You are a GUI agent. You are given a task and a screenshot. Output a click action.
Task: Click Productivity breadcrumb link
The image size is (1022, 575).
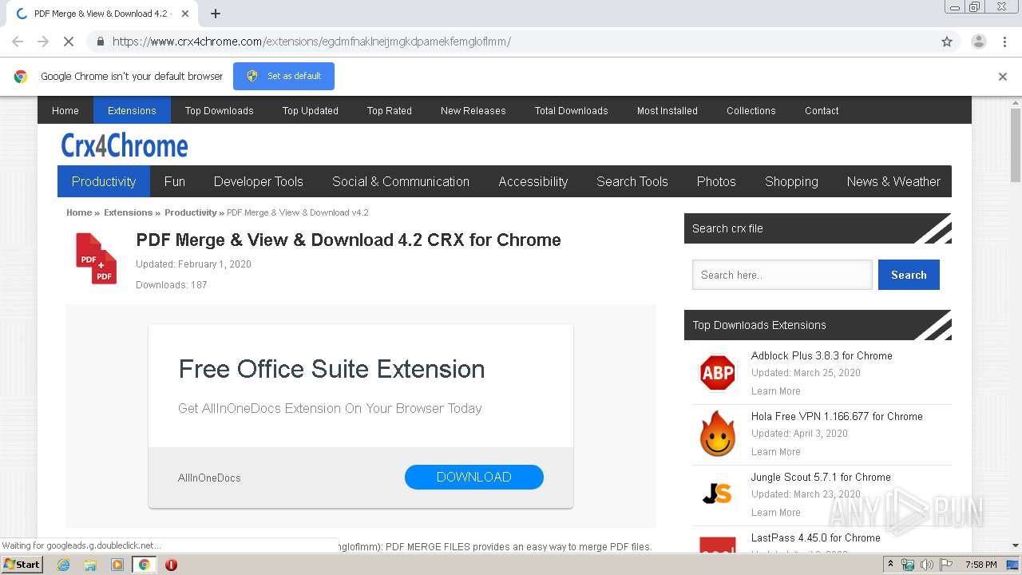point(190,212)
